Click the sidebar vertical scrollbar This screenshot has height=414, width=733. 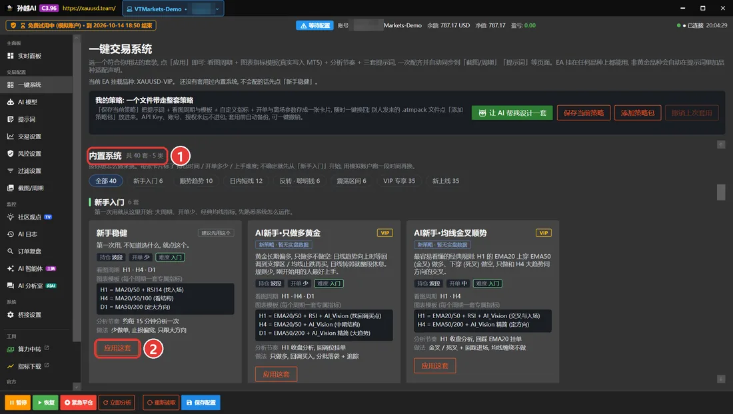(x=76, y=192)
